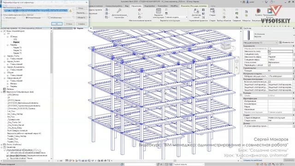Click Отмена in the parameters dialog
The image size is (295, 166).
point(69,24)
